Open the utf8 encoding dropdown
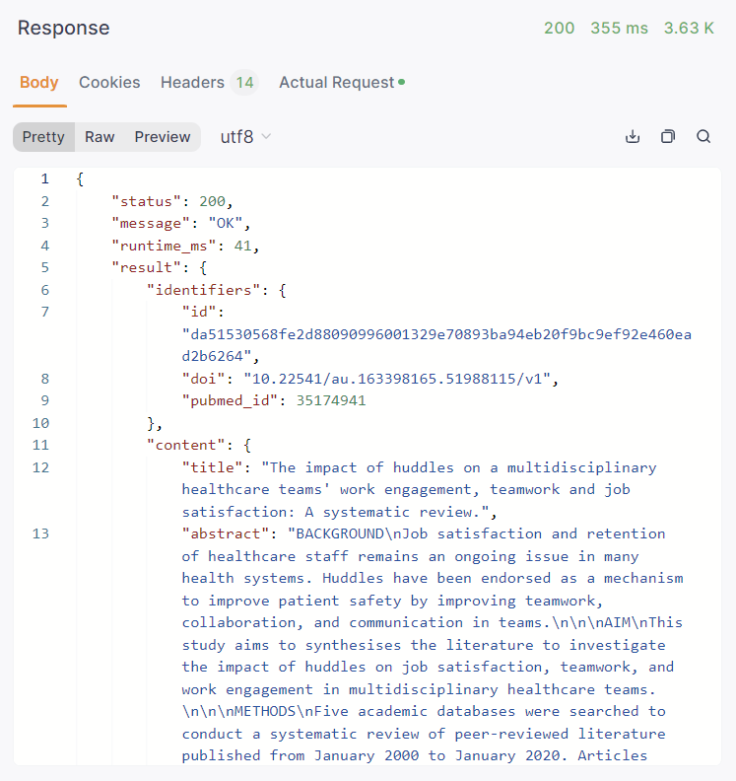Viewport: 736px width, 781px height. pos(245,137)
